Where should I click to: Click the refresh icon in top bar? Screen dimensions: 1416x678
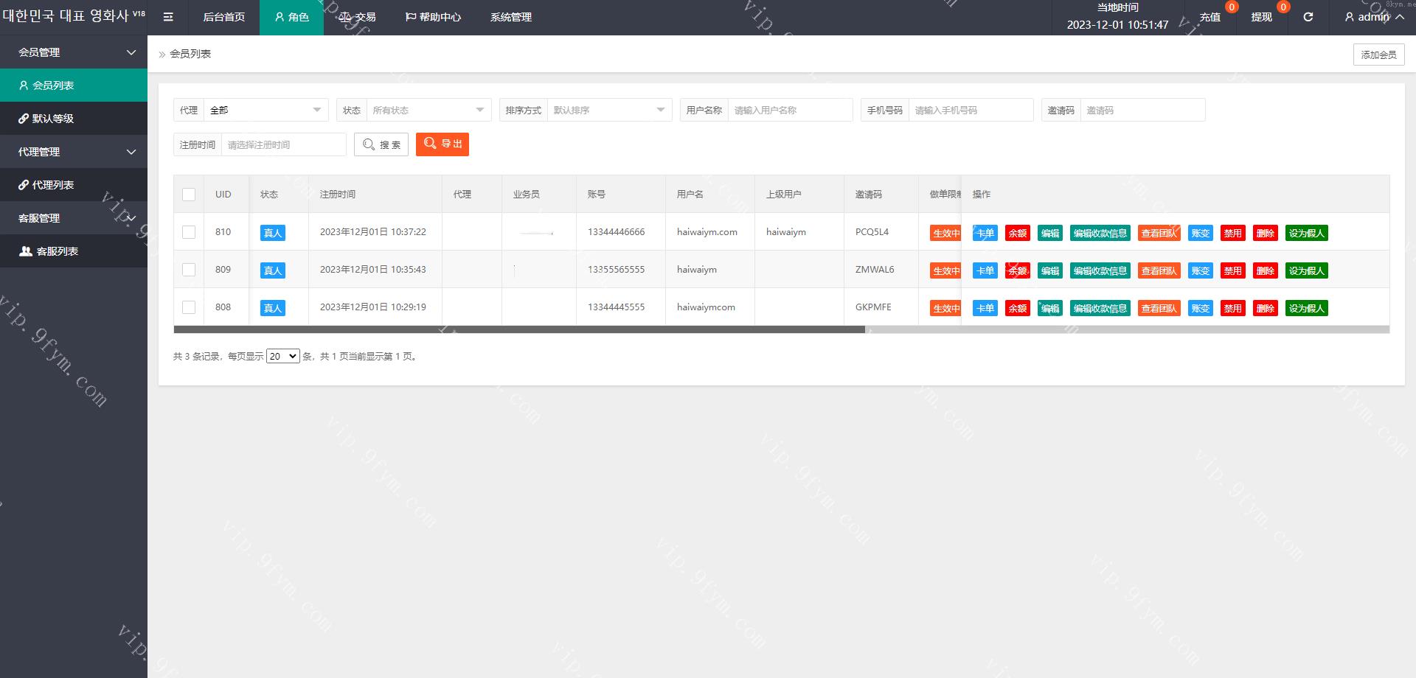tap(1308, 17)
